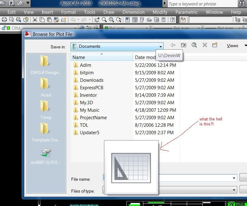Select the Zoom Realtime magnifier

104,20
